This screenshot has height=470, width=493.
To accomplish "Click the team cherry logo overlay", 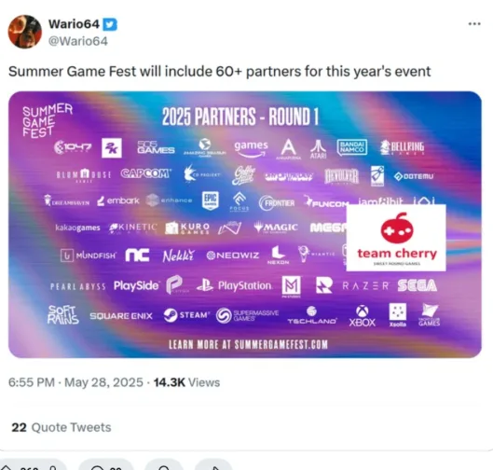I will tap(396, 238).
